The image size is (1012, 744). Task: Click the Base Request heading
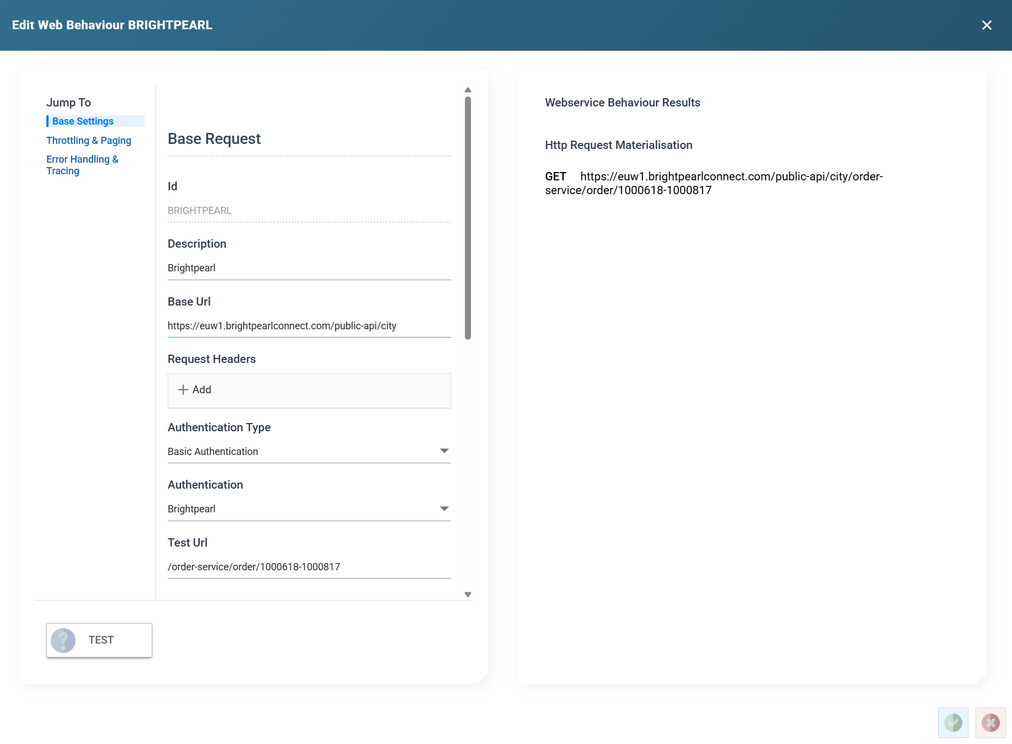[x=214, y=139]
